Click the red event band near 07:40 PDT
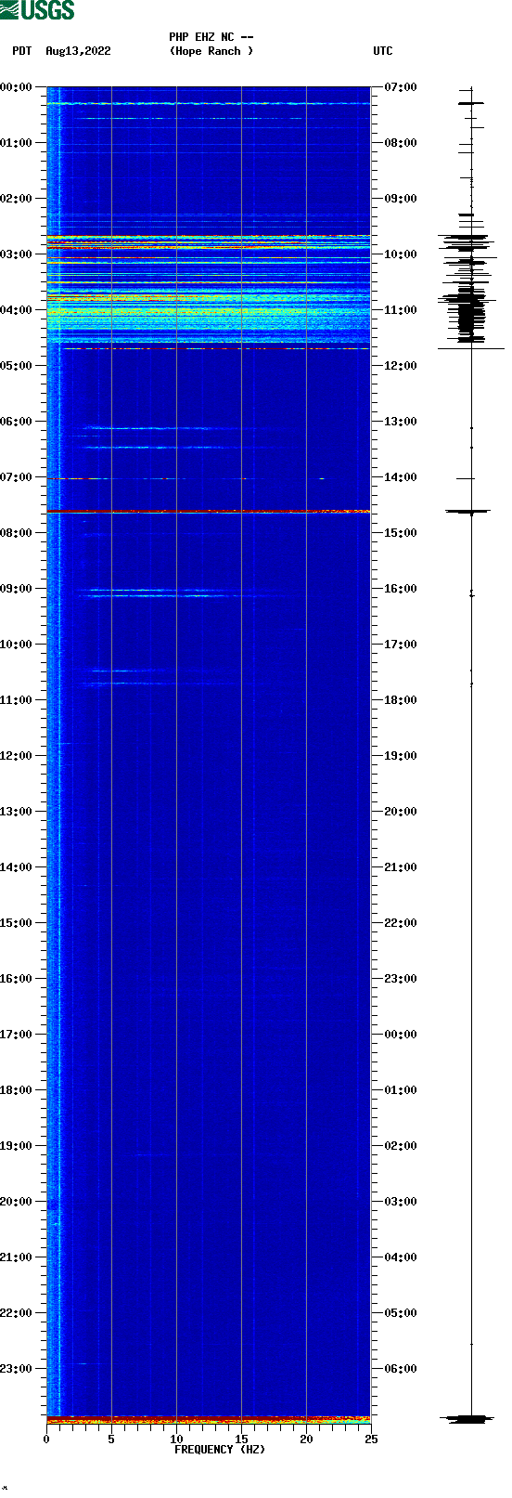 209,512
